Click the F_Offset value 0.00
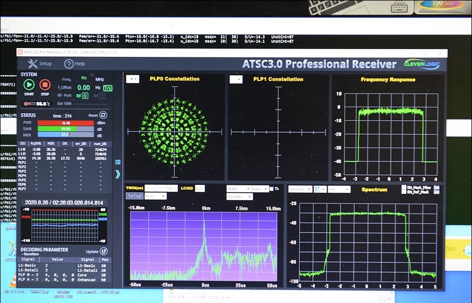 [x=84, y=87]
